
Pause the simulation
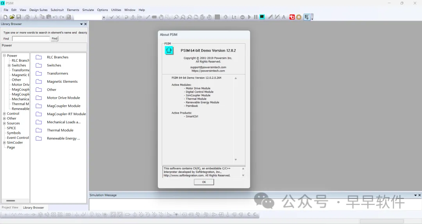click(x=256, y=17)
